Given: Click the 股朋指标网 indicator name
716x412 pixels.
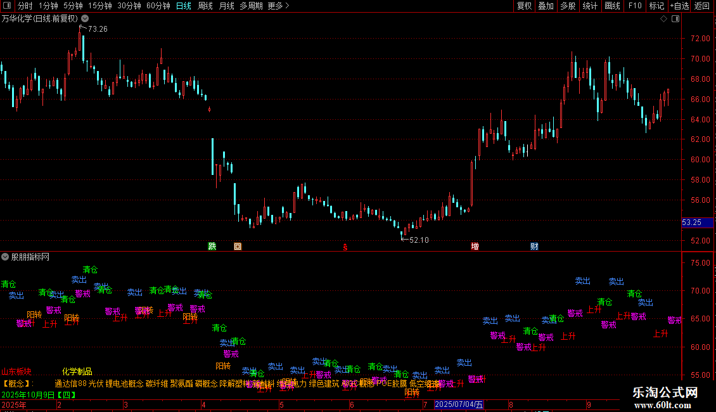Looking at the screenshot, I should (30, 257).
